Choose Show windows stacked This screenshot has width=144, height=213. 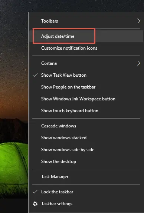click(x=86, y=138)
